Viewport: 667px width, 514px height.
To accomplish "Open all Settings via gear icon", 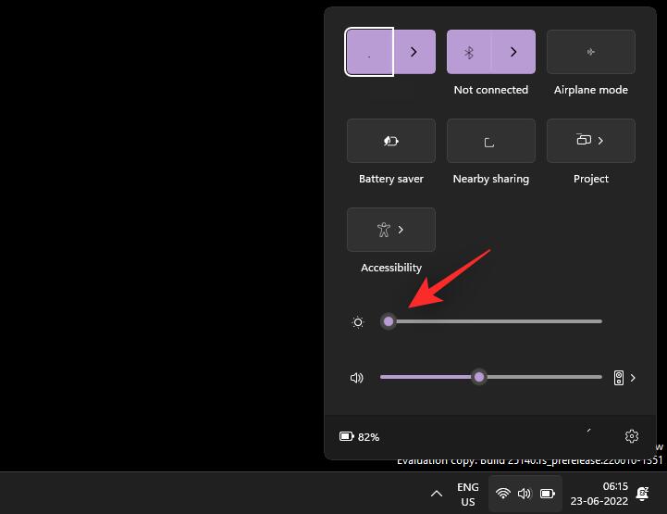I will 632,436.
